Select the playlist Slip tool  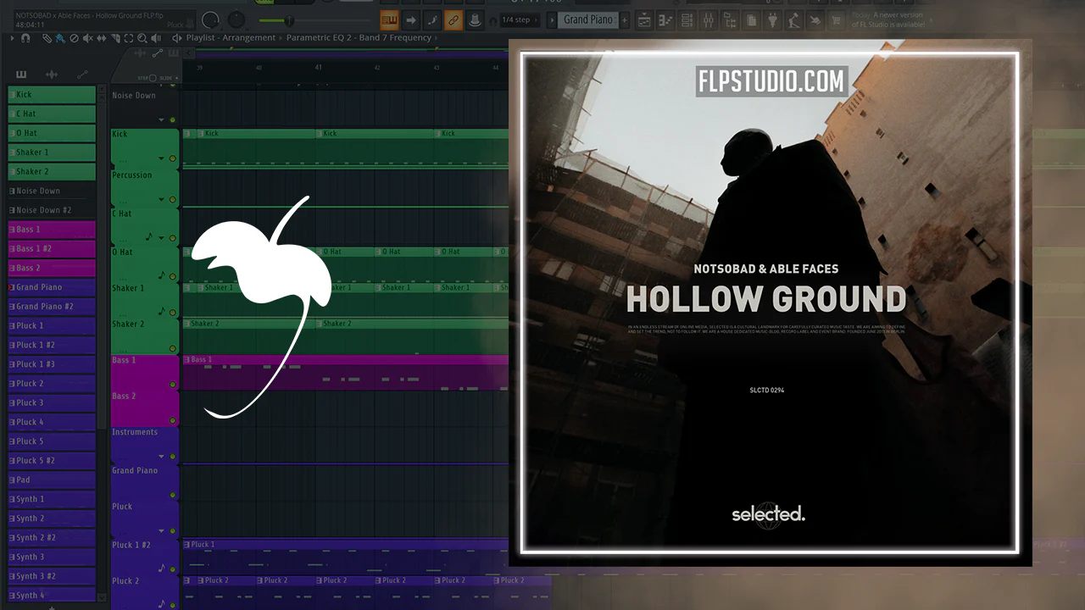click(x=101, y=38)
